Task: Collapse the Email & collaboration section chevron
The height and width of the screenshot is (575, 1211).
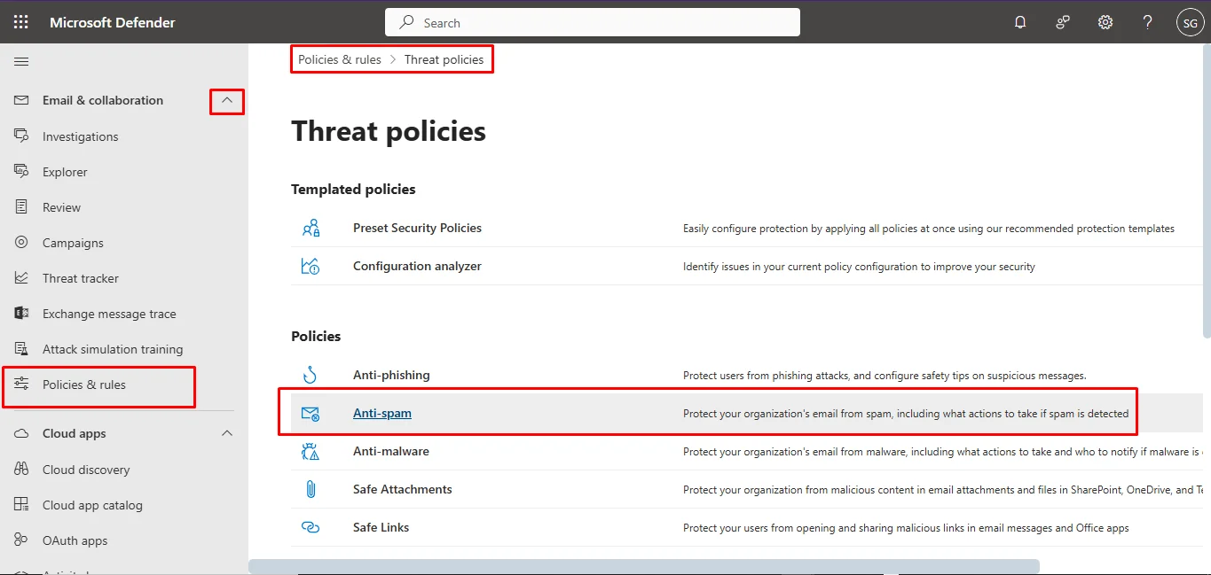Action: coord(227,101)
